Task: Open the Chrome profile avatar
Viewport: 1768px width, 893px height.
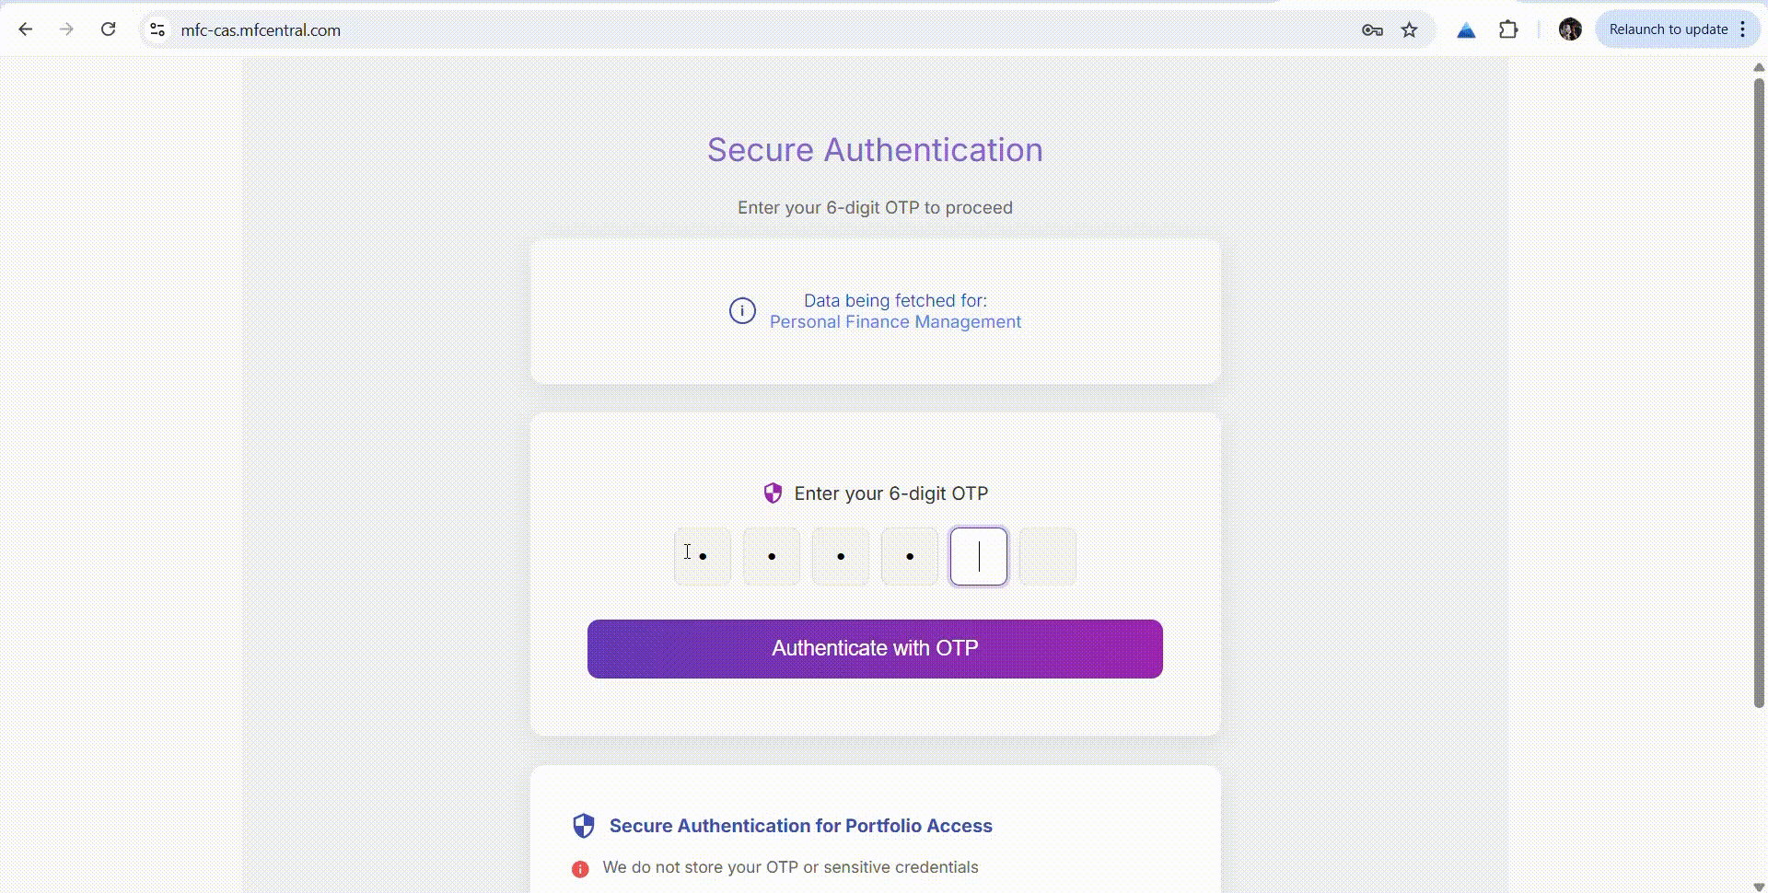Action: coord(1570,29)
